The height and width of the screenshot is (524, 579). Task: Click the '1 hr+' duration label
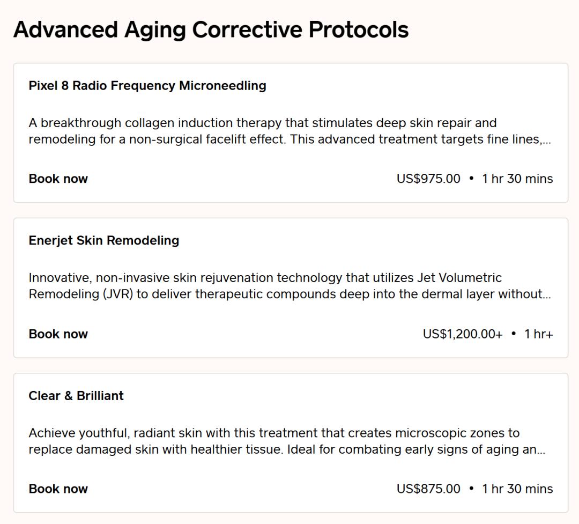(538, 334)
